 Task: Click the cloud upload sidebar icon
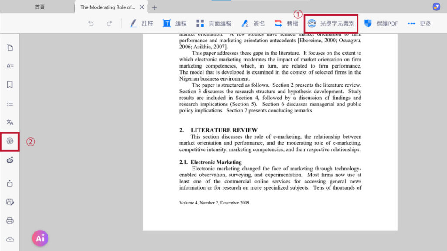tap(10, 239)
